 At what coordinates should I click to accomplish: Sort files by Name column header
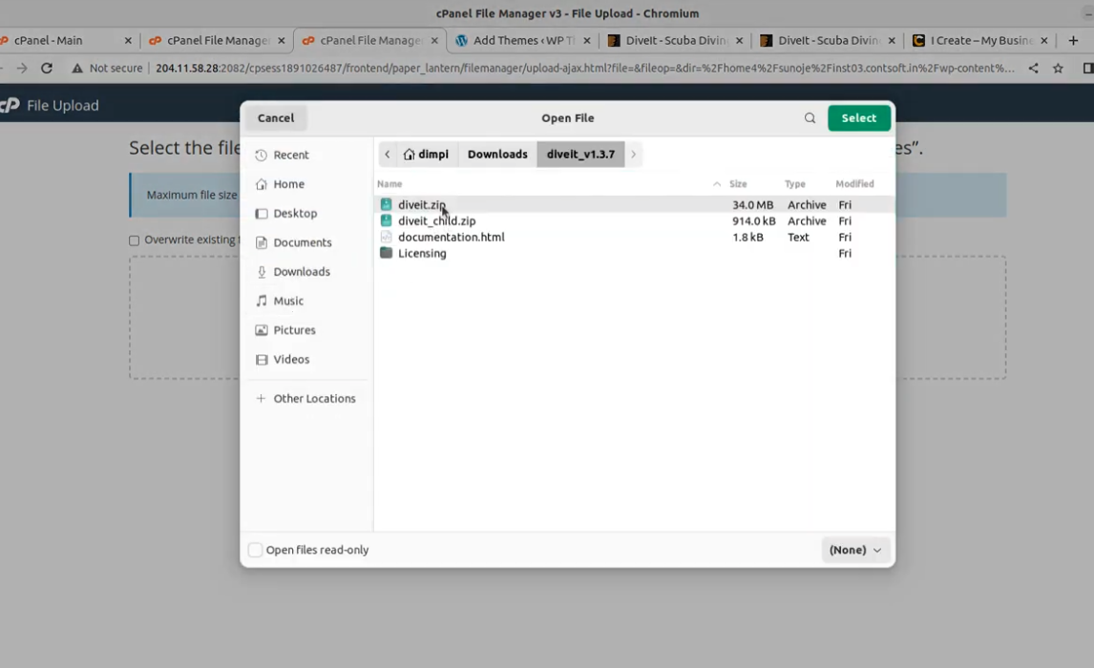389,183
